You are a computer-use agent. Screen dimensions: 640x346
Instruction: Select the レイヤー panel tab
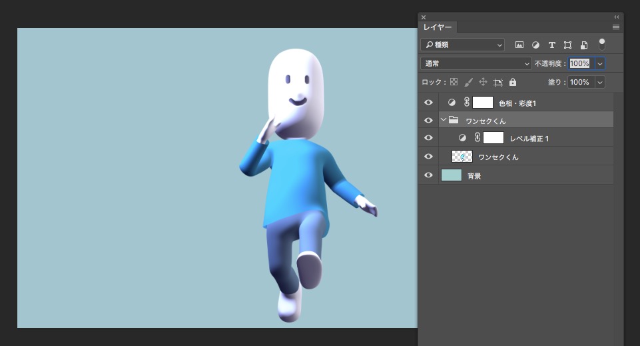click(x=438, y=27)
